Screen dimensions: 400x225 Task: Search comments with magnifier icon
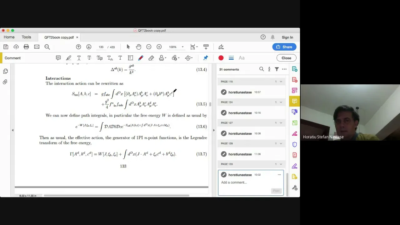262,69
